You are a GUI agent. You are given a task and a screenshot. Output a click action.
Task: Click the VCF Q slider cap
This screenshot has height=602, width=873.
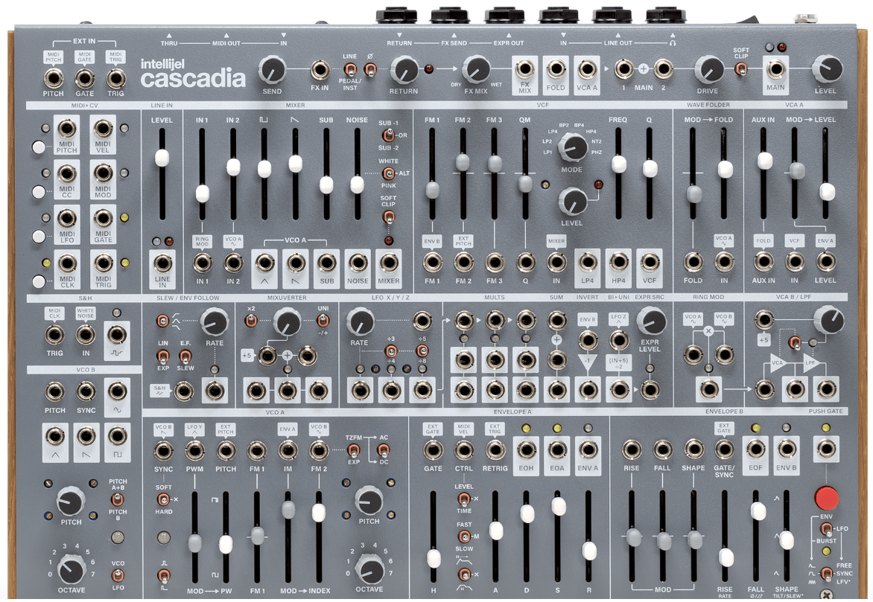[x=650, y=169]
